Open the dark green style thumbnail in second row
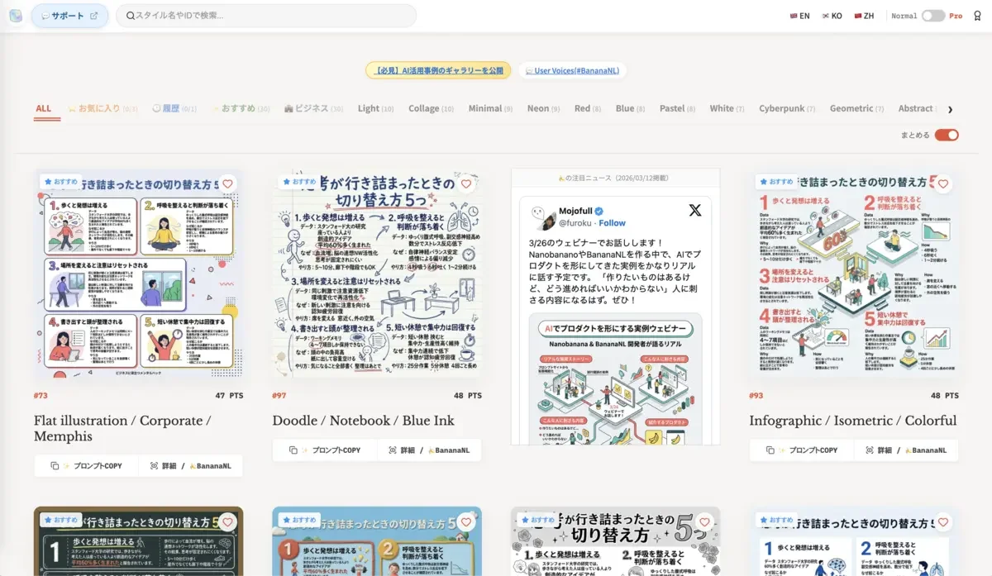 (138, 541)
